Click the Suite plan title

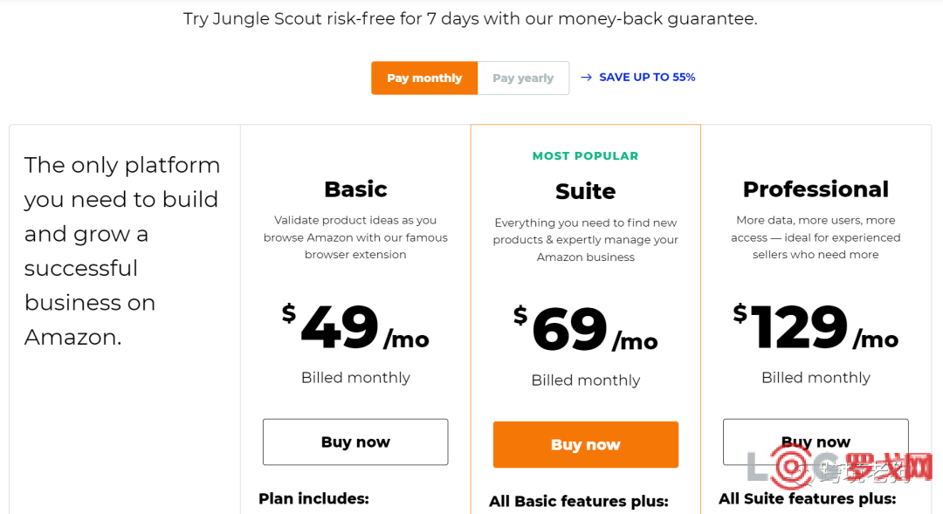(585, 191)
